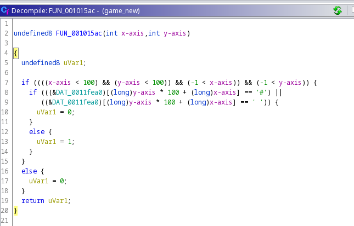The image size is (354, 226).
Task: Click the else keyword on line 16
Action: pyautogui.click(x=29, y=171)
